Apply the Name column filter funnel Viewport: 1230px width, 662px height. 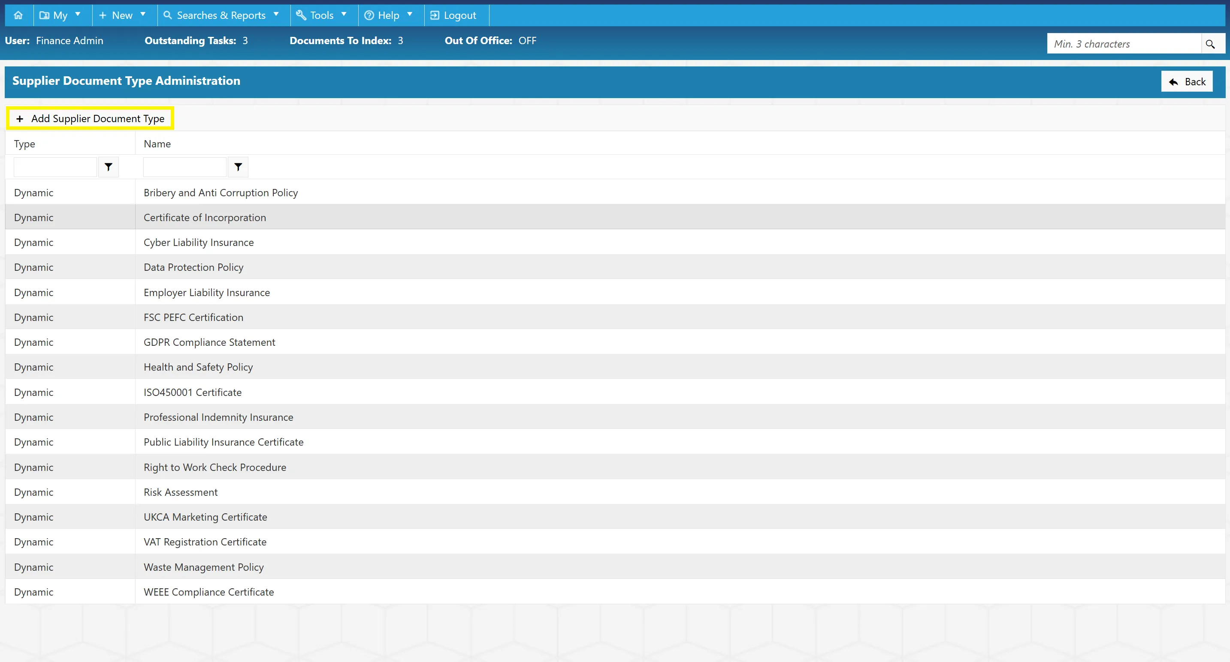pyautogui.click(x=238, y=167)
